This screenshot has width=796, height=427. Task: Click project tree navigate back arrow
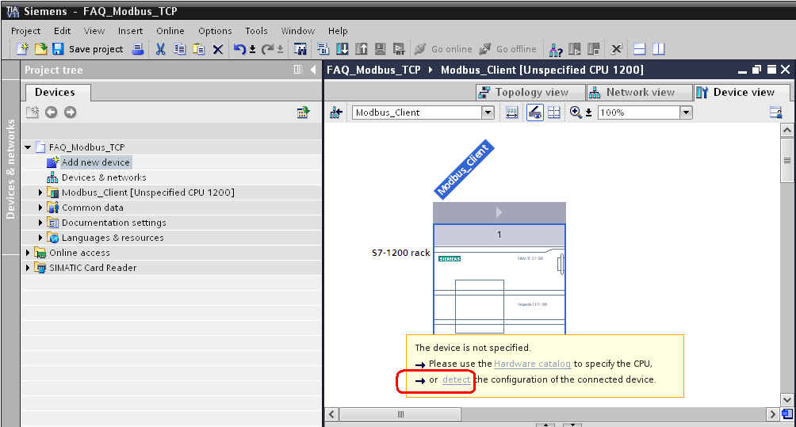(52, 112)
